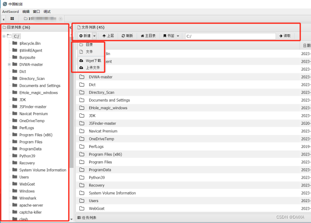
Task: Click the path input field showing C:/
Action: pos(230,36)
